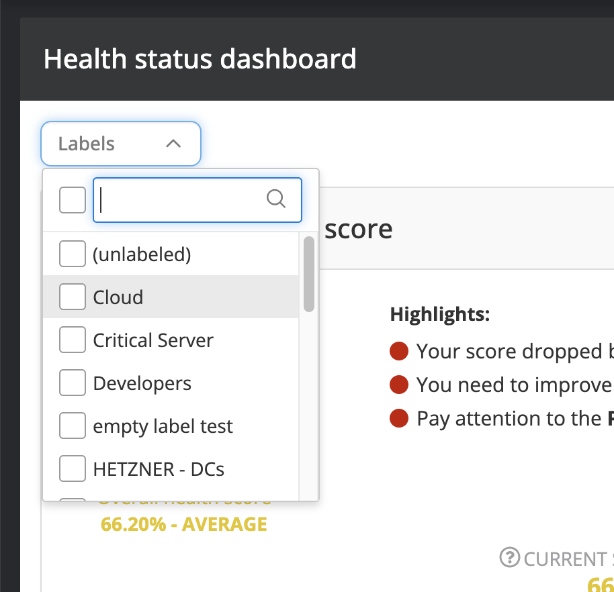Click red bullet beside 'Pay attention to the'
The height and width of the screenshot is (592, 614).
(399, 418)
